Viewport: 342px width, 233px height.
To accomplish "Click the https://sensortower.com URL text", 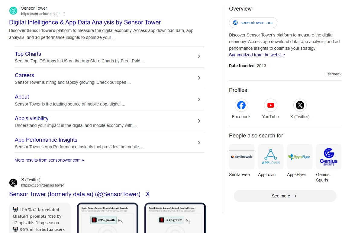I will tap(40, 14).
